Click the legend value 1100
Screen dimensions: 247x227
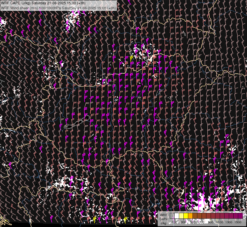coord(219,222)
